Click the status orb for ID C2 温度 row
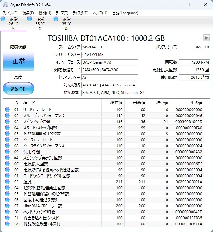213x232 pixels. tap(7, 182)
